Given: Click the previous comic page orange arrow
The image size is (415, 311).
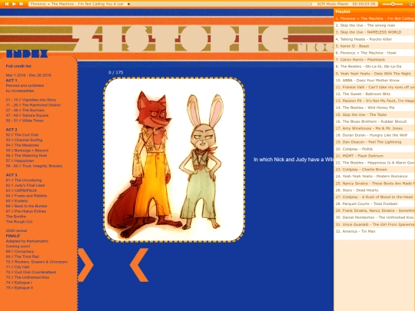Looking at the screenshot, I should click(139, 265).
